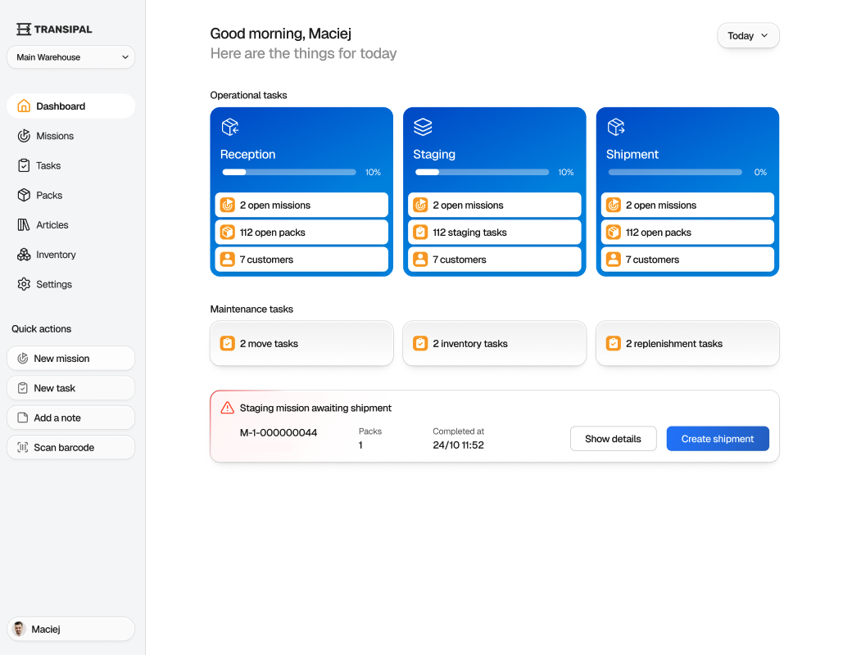The image size is (861, 655).
Task: Click the Scan barcode quick action icon
Action: point(25,447)
